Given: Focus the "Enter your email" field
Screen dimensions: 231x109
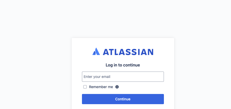Looking at the screenshot, I should tap(123, 77).
